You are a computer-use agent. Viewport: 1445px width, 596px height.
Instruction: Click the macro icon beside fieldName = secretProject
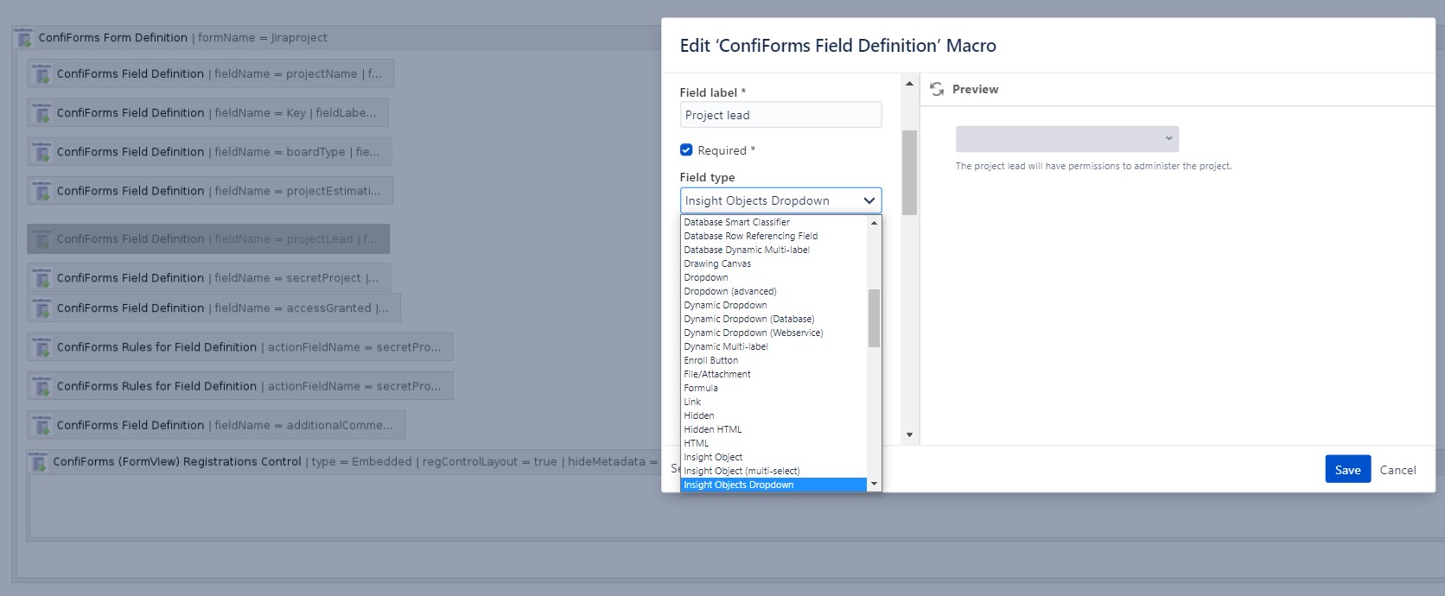(x=41, y=278)
